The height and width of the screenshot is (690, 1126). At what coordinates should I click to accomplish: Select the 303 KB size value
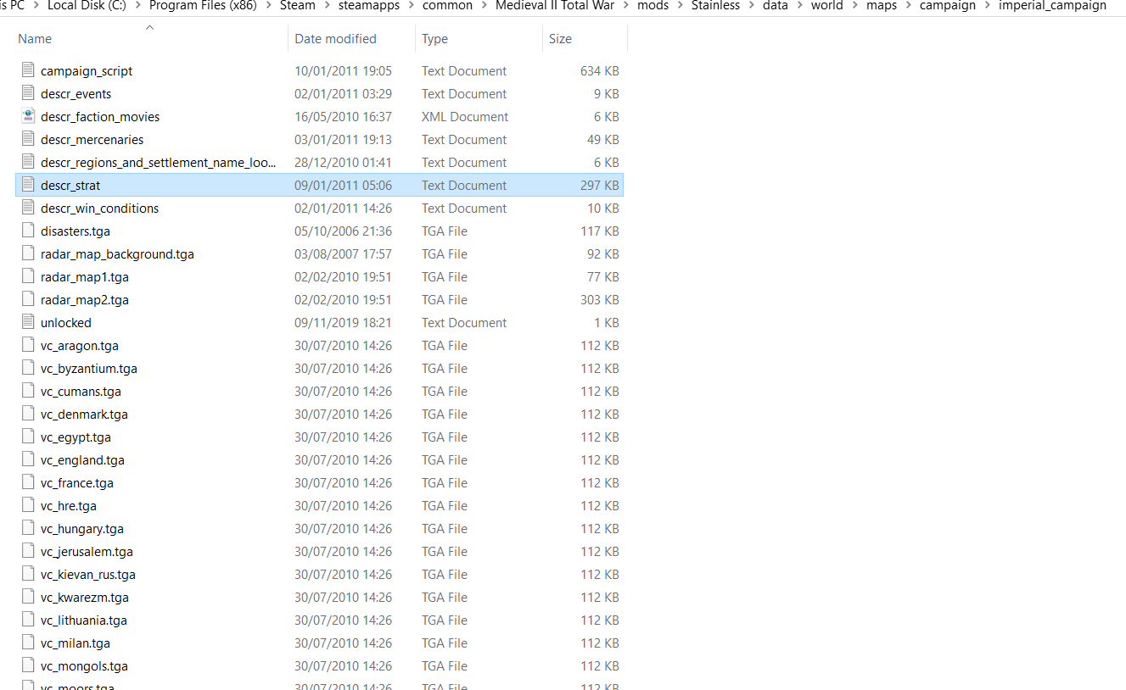pos(599,299)
